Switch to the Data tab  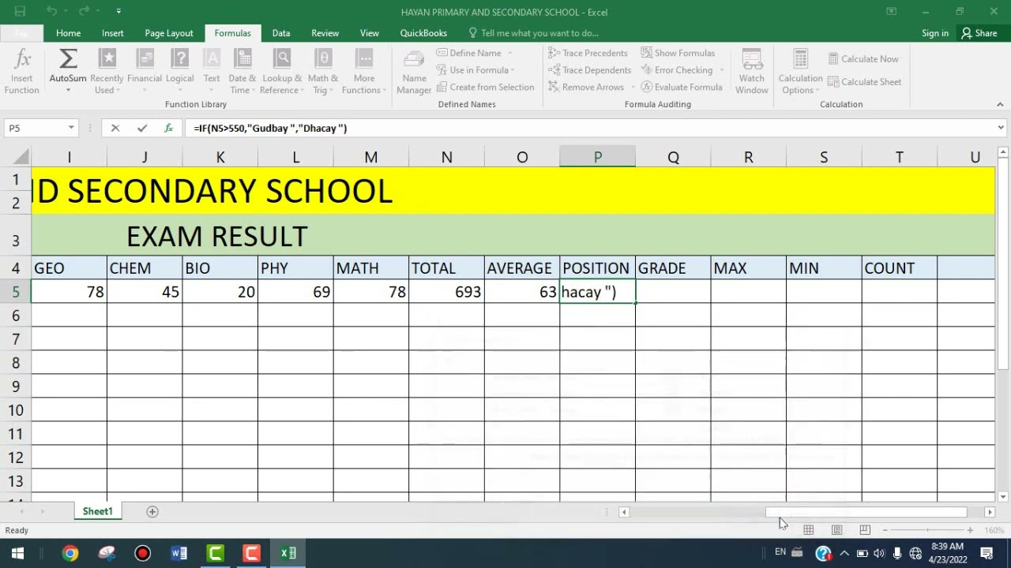(281, 33)
